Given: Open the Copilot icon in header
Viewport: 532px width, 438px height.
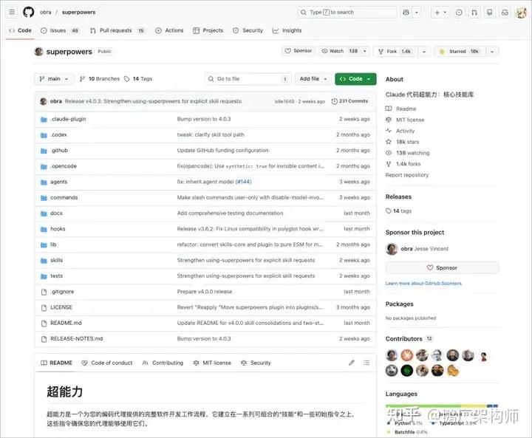Looking at the screenshot, I should [406, 13].
